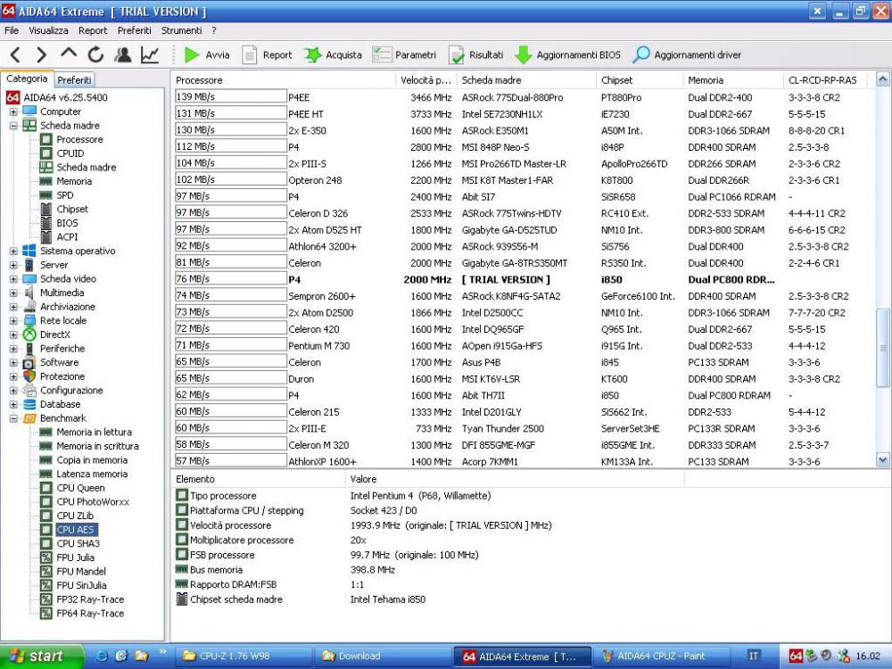Viewport: 892px width, 669px height.
Task: Open the Strumenti menu
Action: 181,30
